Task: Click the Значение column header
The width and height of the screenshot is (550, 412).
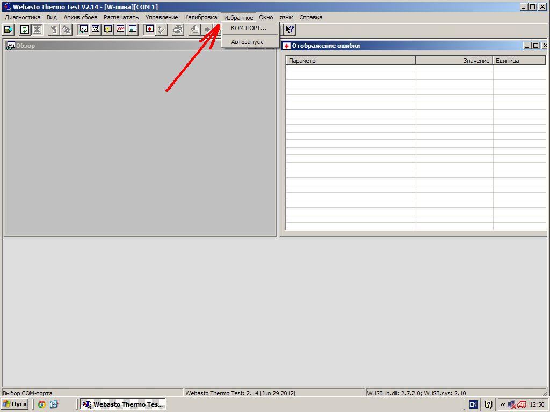Action: click(454, 60)
